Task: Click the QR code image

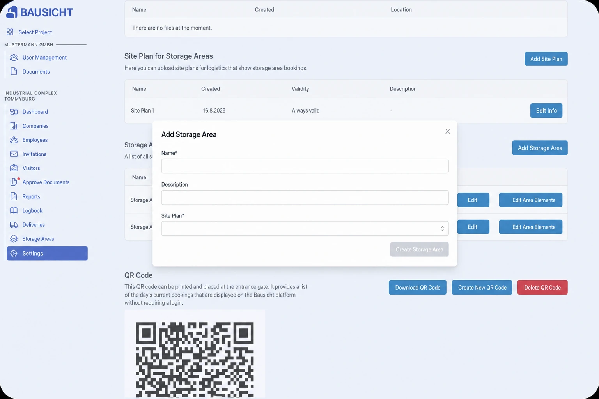Action: pos(195,354)
